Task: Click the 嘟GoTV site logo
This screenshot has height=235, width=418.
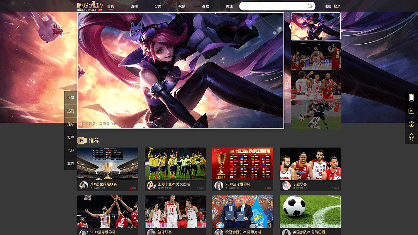Action: click(x=90, y=6)
